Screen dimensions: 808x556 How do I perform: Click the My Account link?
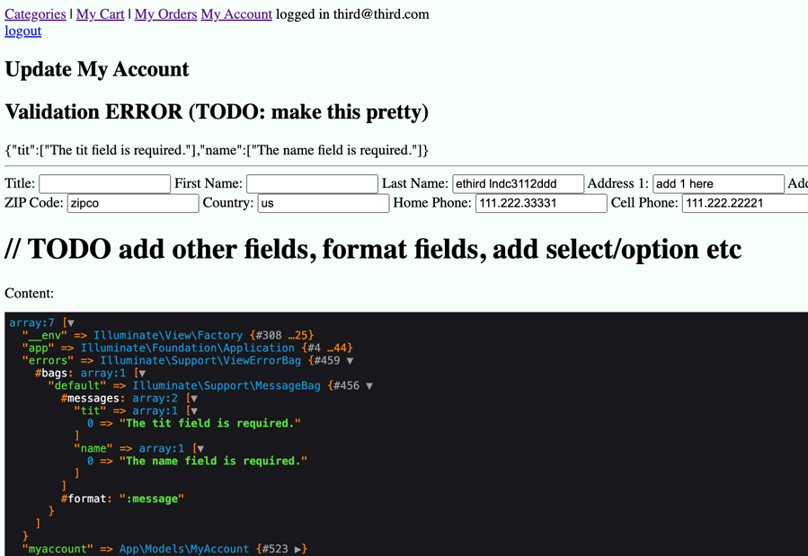(235, 14)
